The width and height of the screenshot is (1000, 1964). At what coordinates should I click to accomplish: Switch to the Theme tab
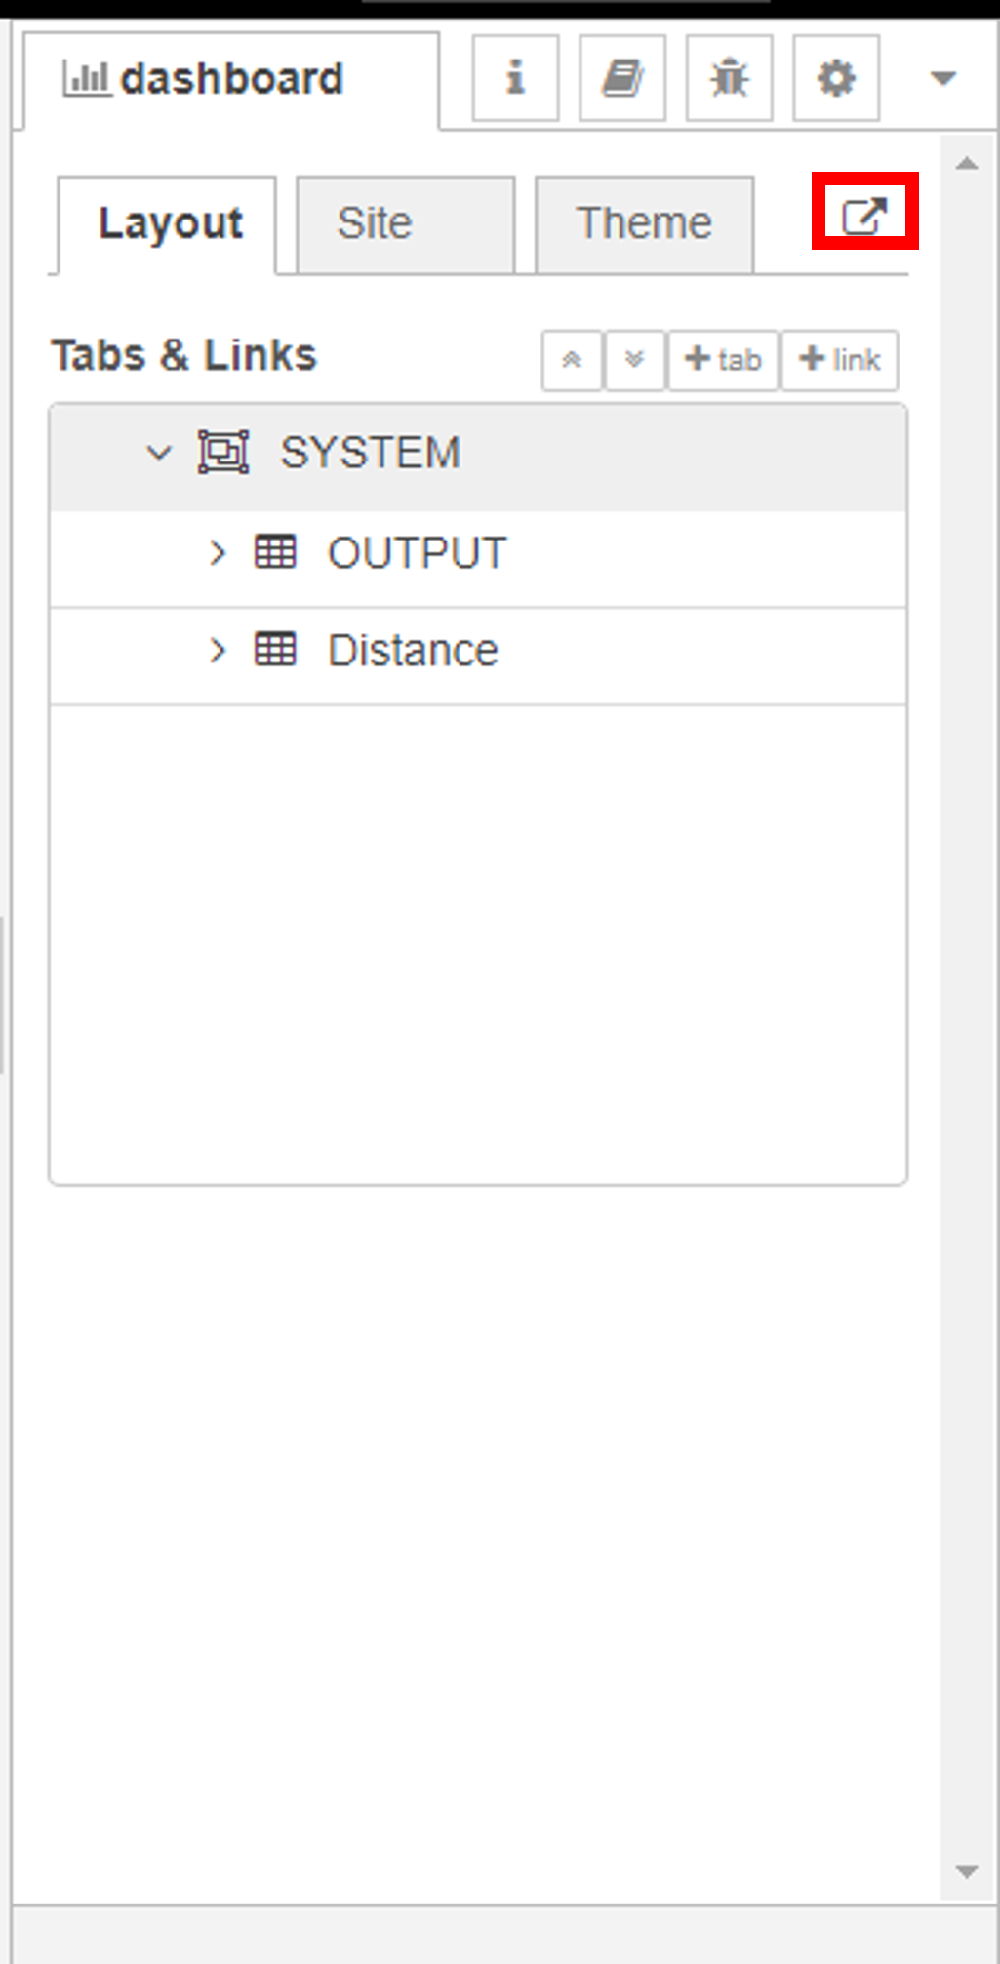pyautogui.click(x=644, y=223)
